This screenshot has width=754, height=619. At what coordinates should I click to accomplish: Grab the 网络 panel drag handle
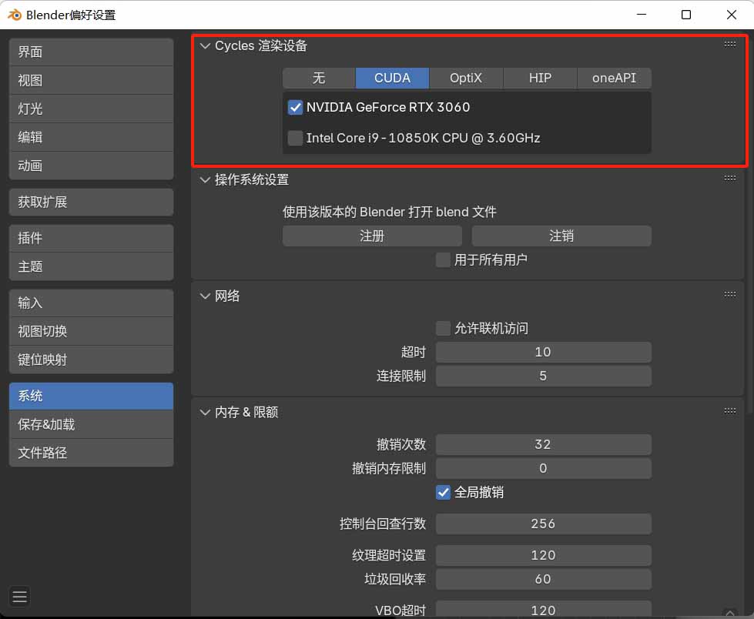pos(729,295)
